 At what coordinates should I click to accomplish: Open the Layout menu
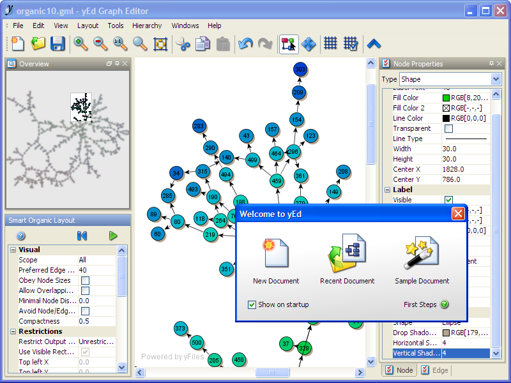[88, 26]
